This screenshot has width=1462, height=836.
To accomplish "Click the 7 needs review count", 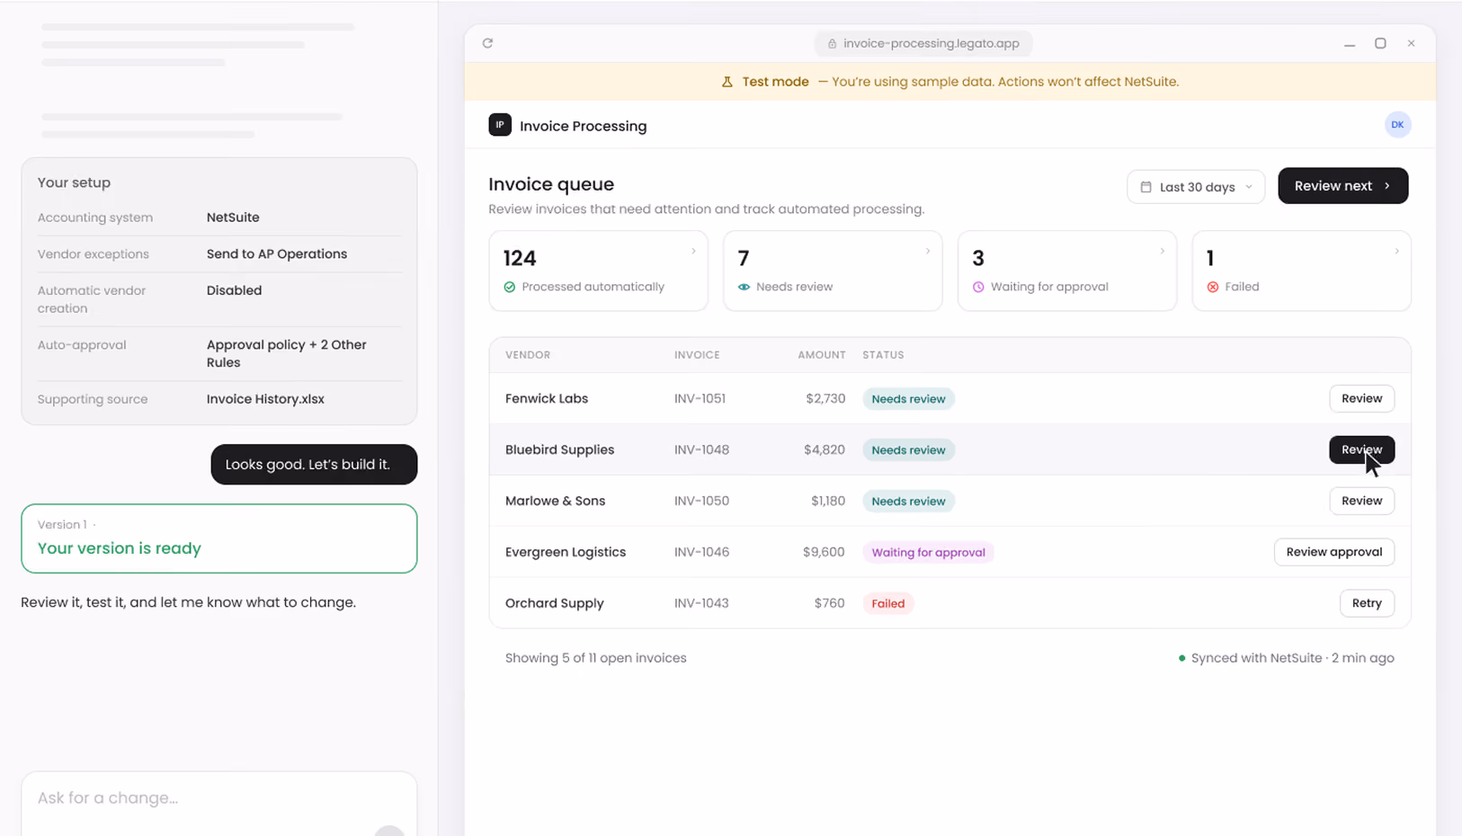I will point(744,259).
